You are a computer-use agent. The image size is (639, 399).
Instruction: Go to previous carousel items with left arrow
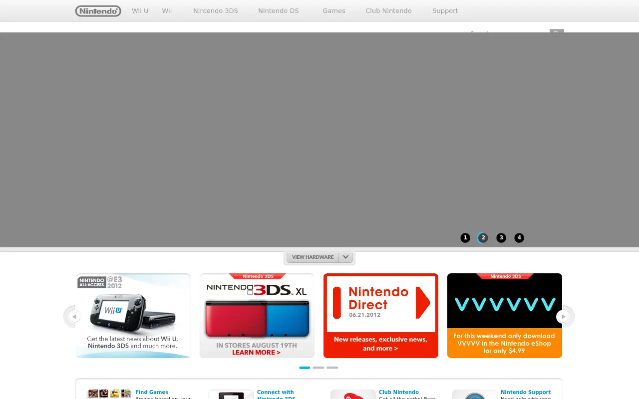coord(74,317)
